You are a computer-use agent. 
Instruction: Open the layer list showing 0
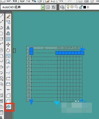[82, 7]
